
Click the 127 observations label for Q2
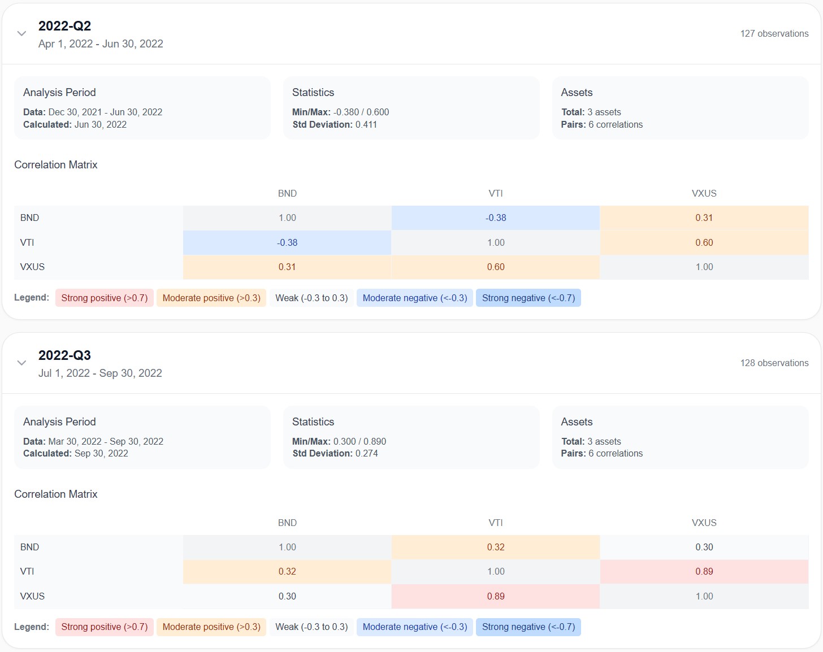775,33
